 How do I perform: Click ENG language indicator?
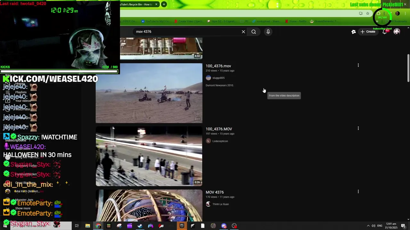point(380,226)
